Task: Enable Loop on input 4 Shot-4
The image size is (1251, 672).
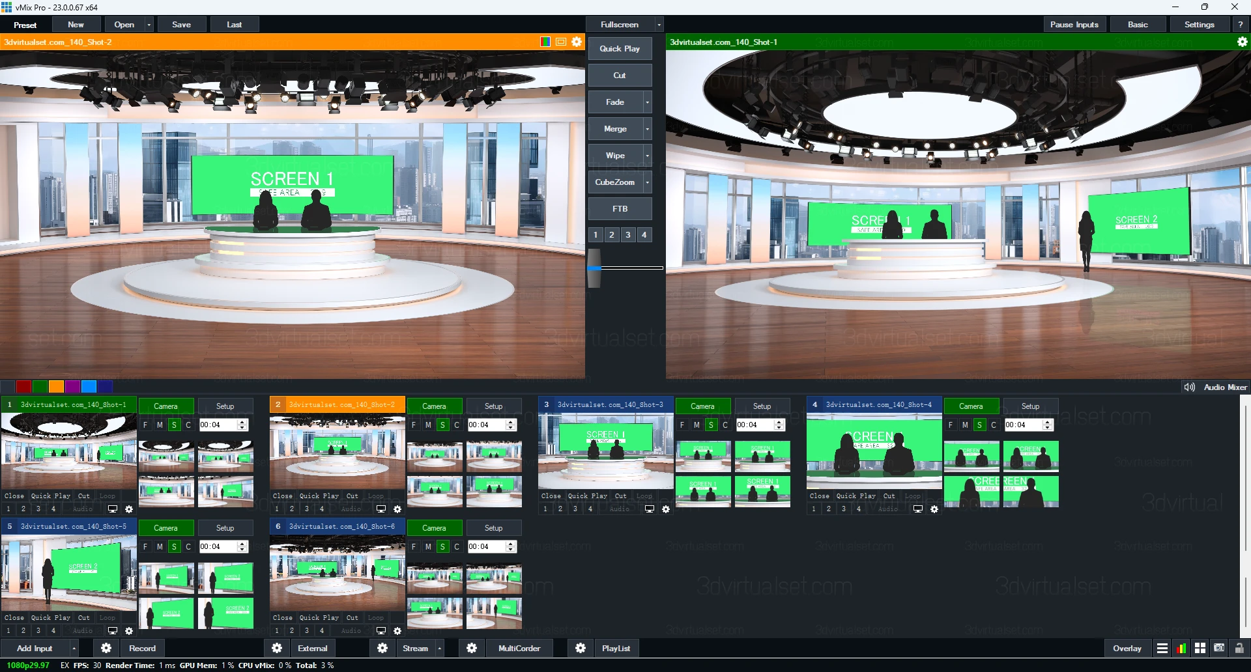Action: pyautogui.click(x=912, y=496)
